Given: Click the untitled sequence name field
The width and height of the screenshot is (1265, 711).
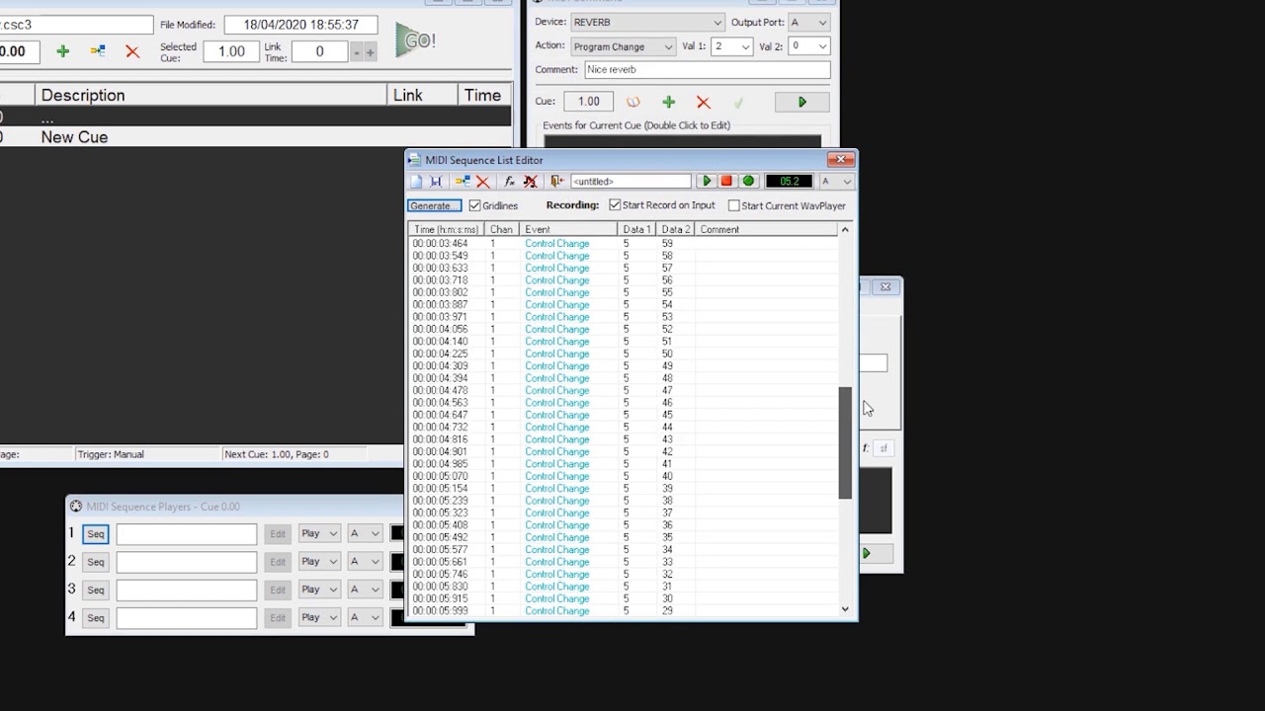Looking at the screenshot, I should 631,182.
